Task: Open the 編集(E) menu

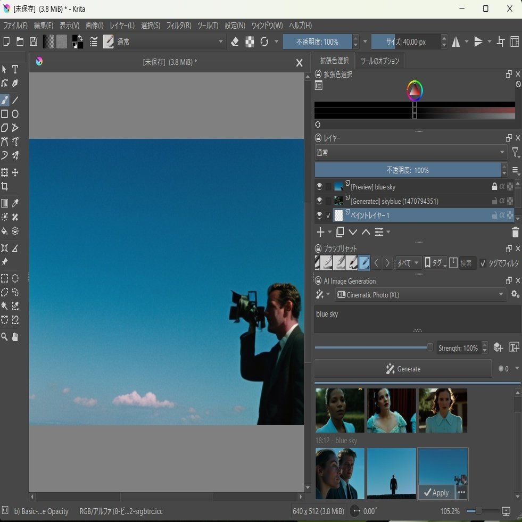Action: [43, 26]
